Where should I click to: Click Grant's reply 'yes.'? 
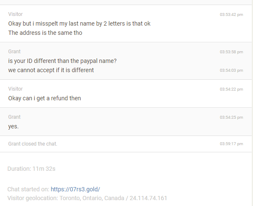pyautogui.click(x=13, y=126)
